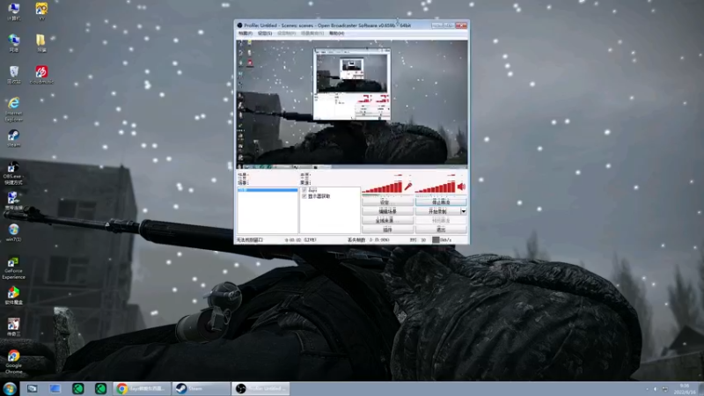Open the 帮助(H) help menu in OBS
Screen dimensions: 704x396
click(336, 33)
